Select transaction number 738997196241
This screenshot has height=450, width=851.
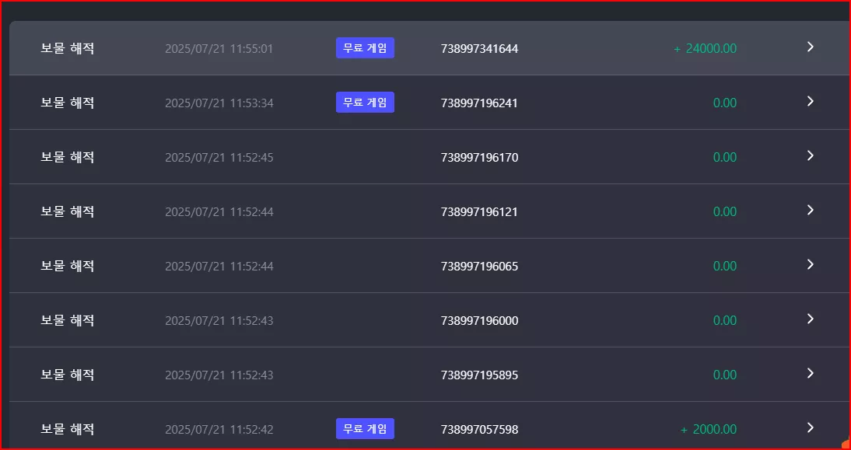pyautogui.click(x=479, y=103)
